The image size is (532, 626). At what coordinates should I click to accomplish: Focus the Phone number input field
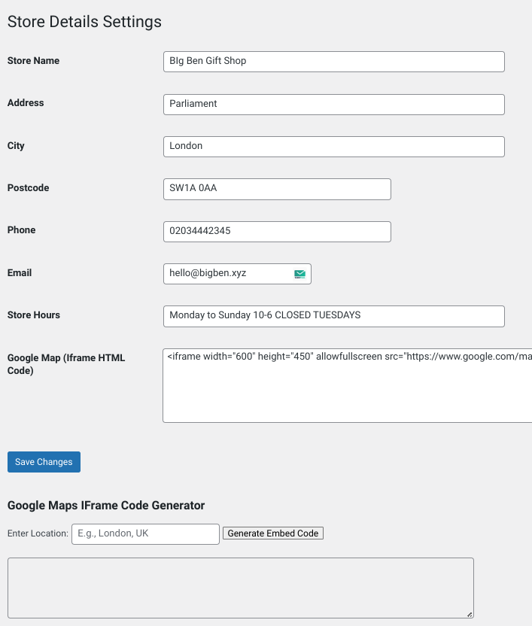[x=277, y=232]
